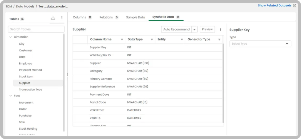Click the Supplier Key column row
This screenshot has height=139, width=301.
[x=148, y=47]
